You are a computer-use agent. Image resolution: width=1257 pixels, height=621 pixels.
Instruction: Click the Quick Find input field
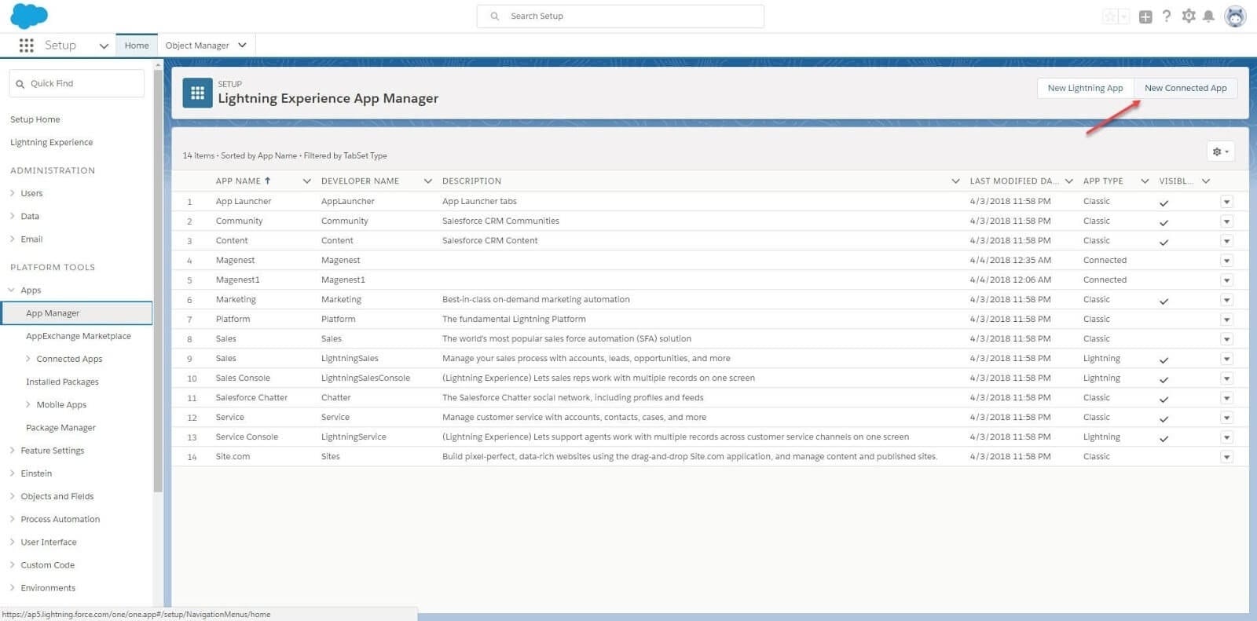click(x=77, y=84)
